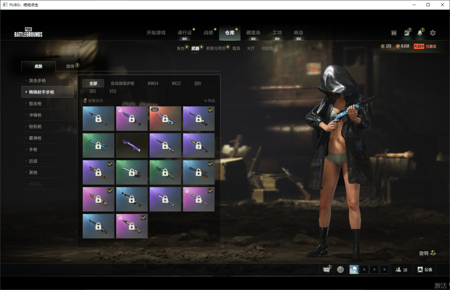Open the chat message icon
The image size is (450, 290).
point(326,270)
